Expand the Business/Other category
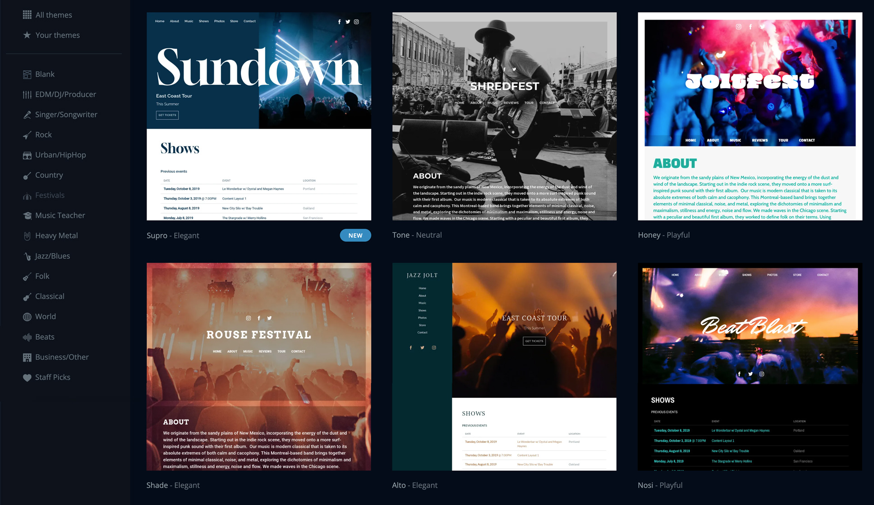Viewport: 874px width, 505px height. point(61,356)
